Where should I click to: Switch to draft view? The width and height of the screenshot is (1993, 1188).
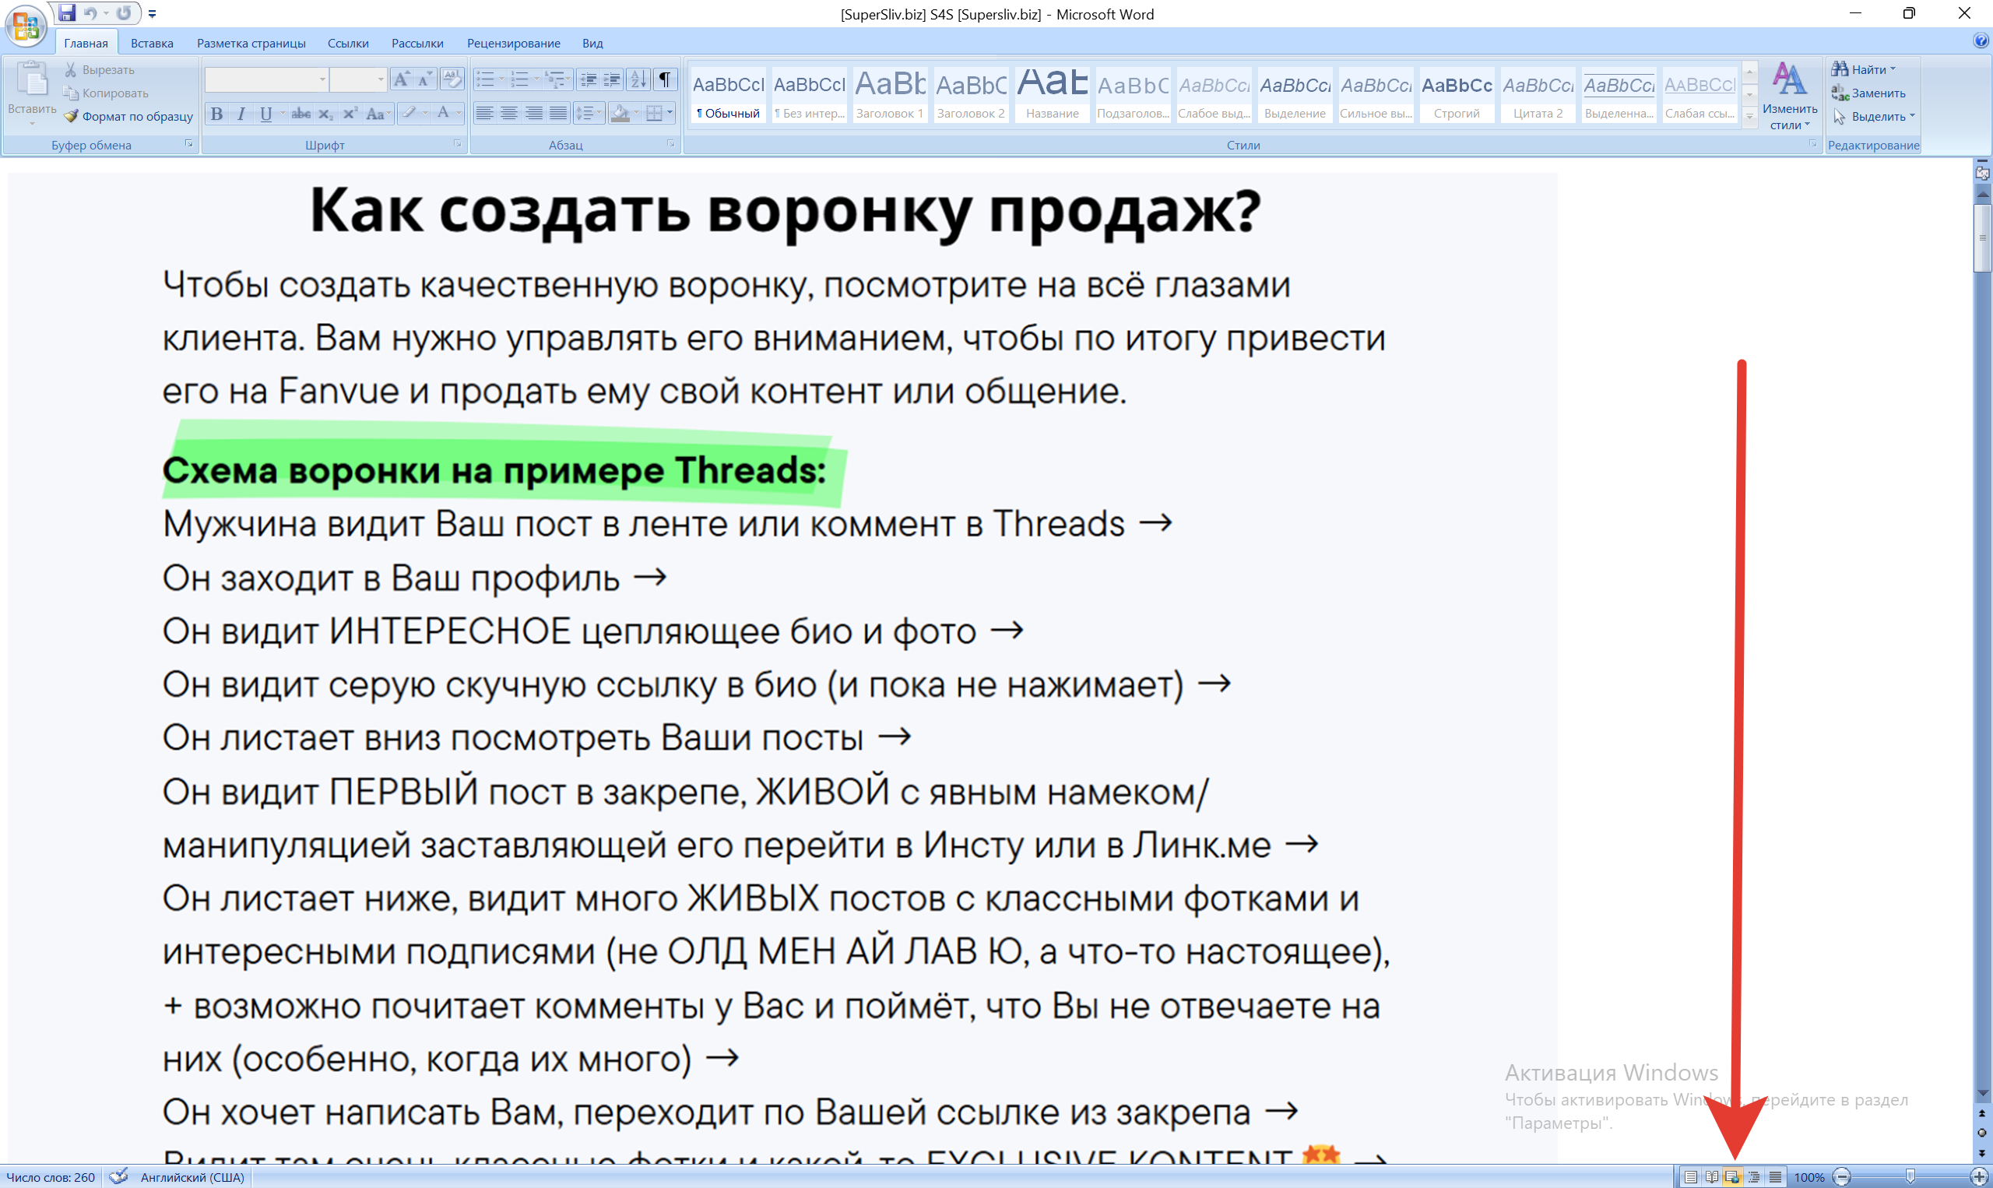(1775, 1177)
